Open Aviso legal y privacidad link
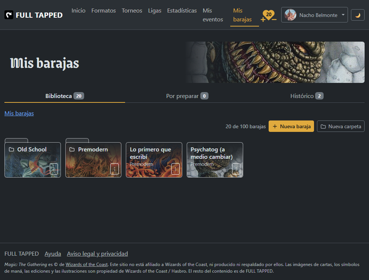 pos(97,254)
